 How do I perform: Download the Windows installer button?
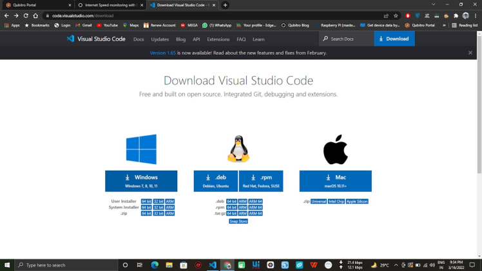[141, 181]
